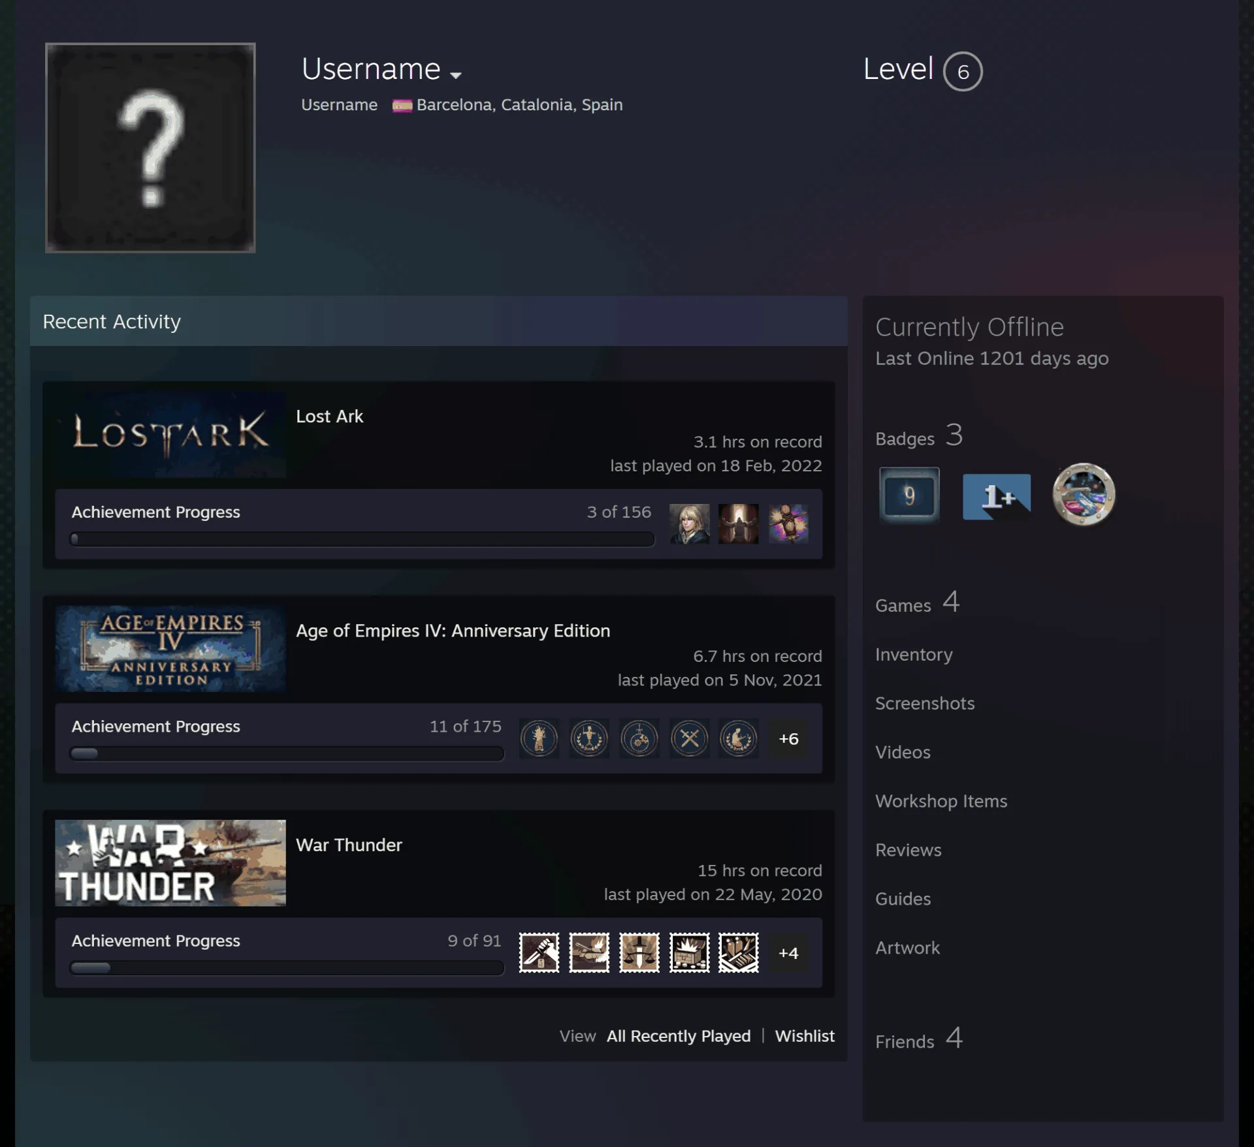Open the Badges 3 section
Viewport: 1254px width, 1147px height.
tap(919, 436)
